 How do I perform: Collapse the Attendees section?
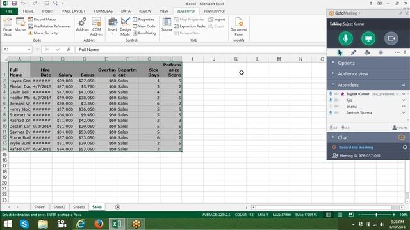coord(368,85)
